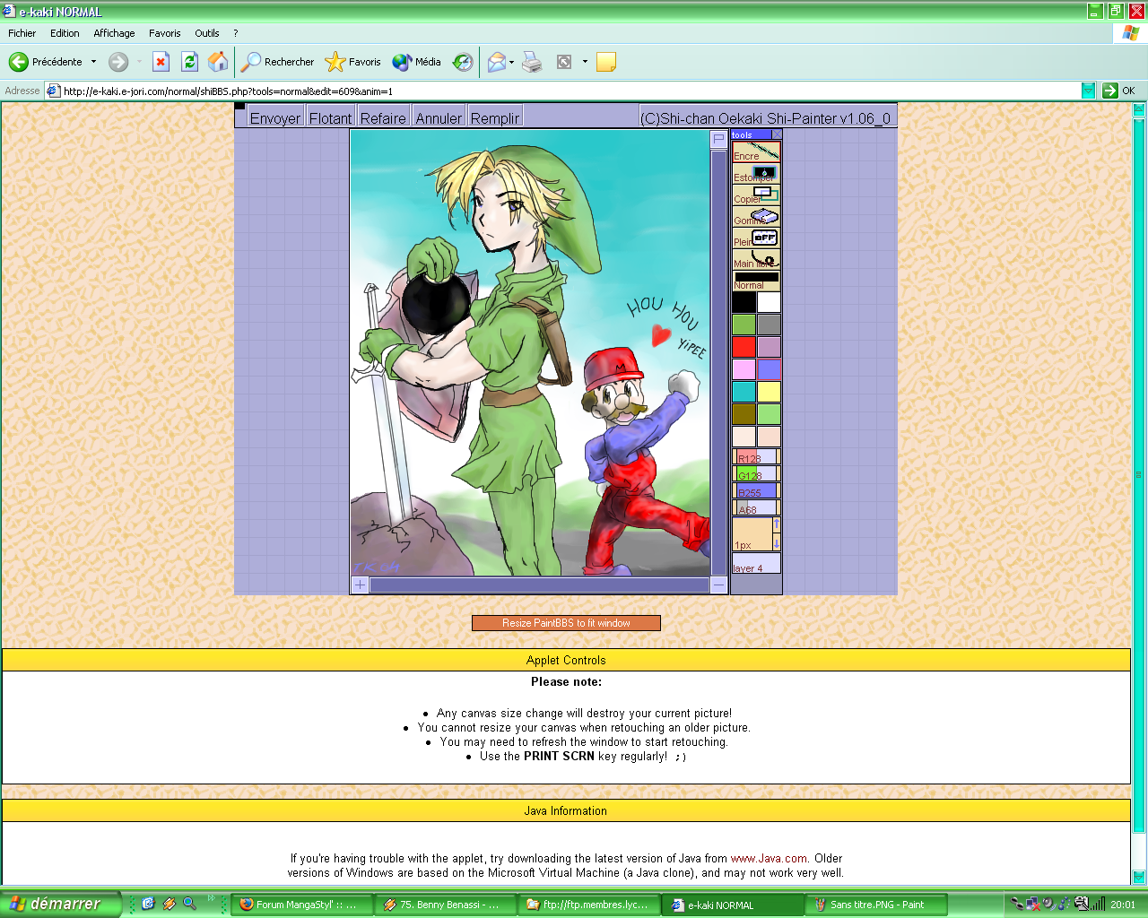Screen dimensions: 1148x918
Task: Click Resize PaintBBS to fit window
Action: tap(566, 623)
